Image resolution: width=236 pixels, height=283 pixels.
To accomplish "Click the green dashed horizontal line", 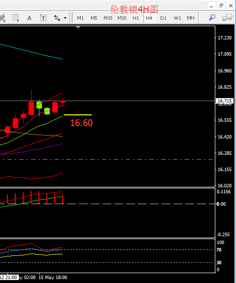I will [x=108, y=160].
